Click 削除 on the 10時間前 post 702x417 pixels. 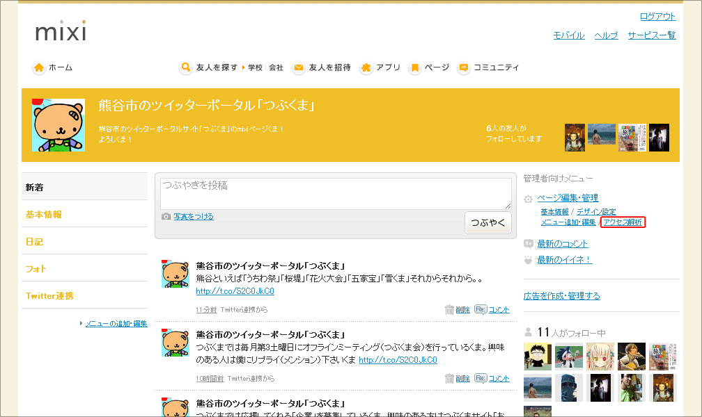click(x=462, y=379)
